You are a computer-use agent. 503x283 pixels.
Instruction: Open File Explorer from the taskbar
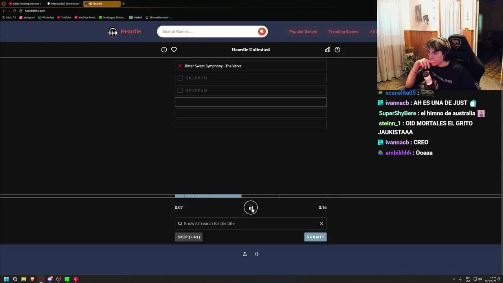click(x=24, y=279)
